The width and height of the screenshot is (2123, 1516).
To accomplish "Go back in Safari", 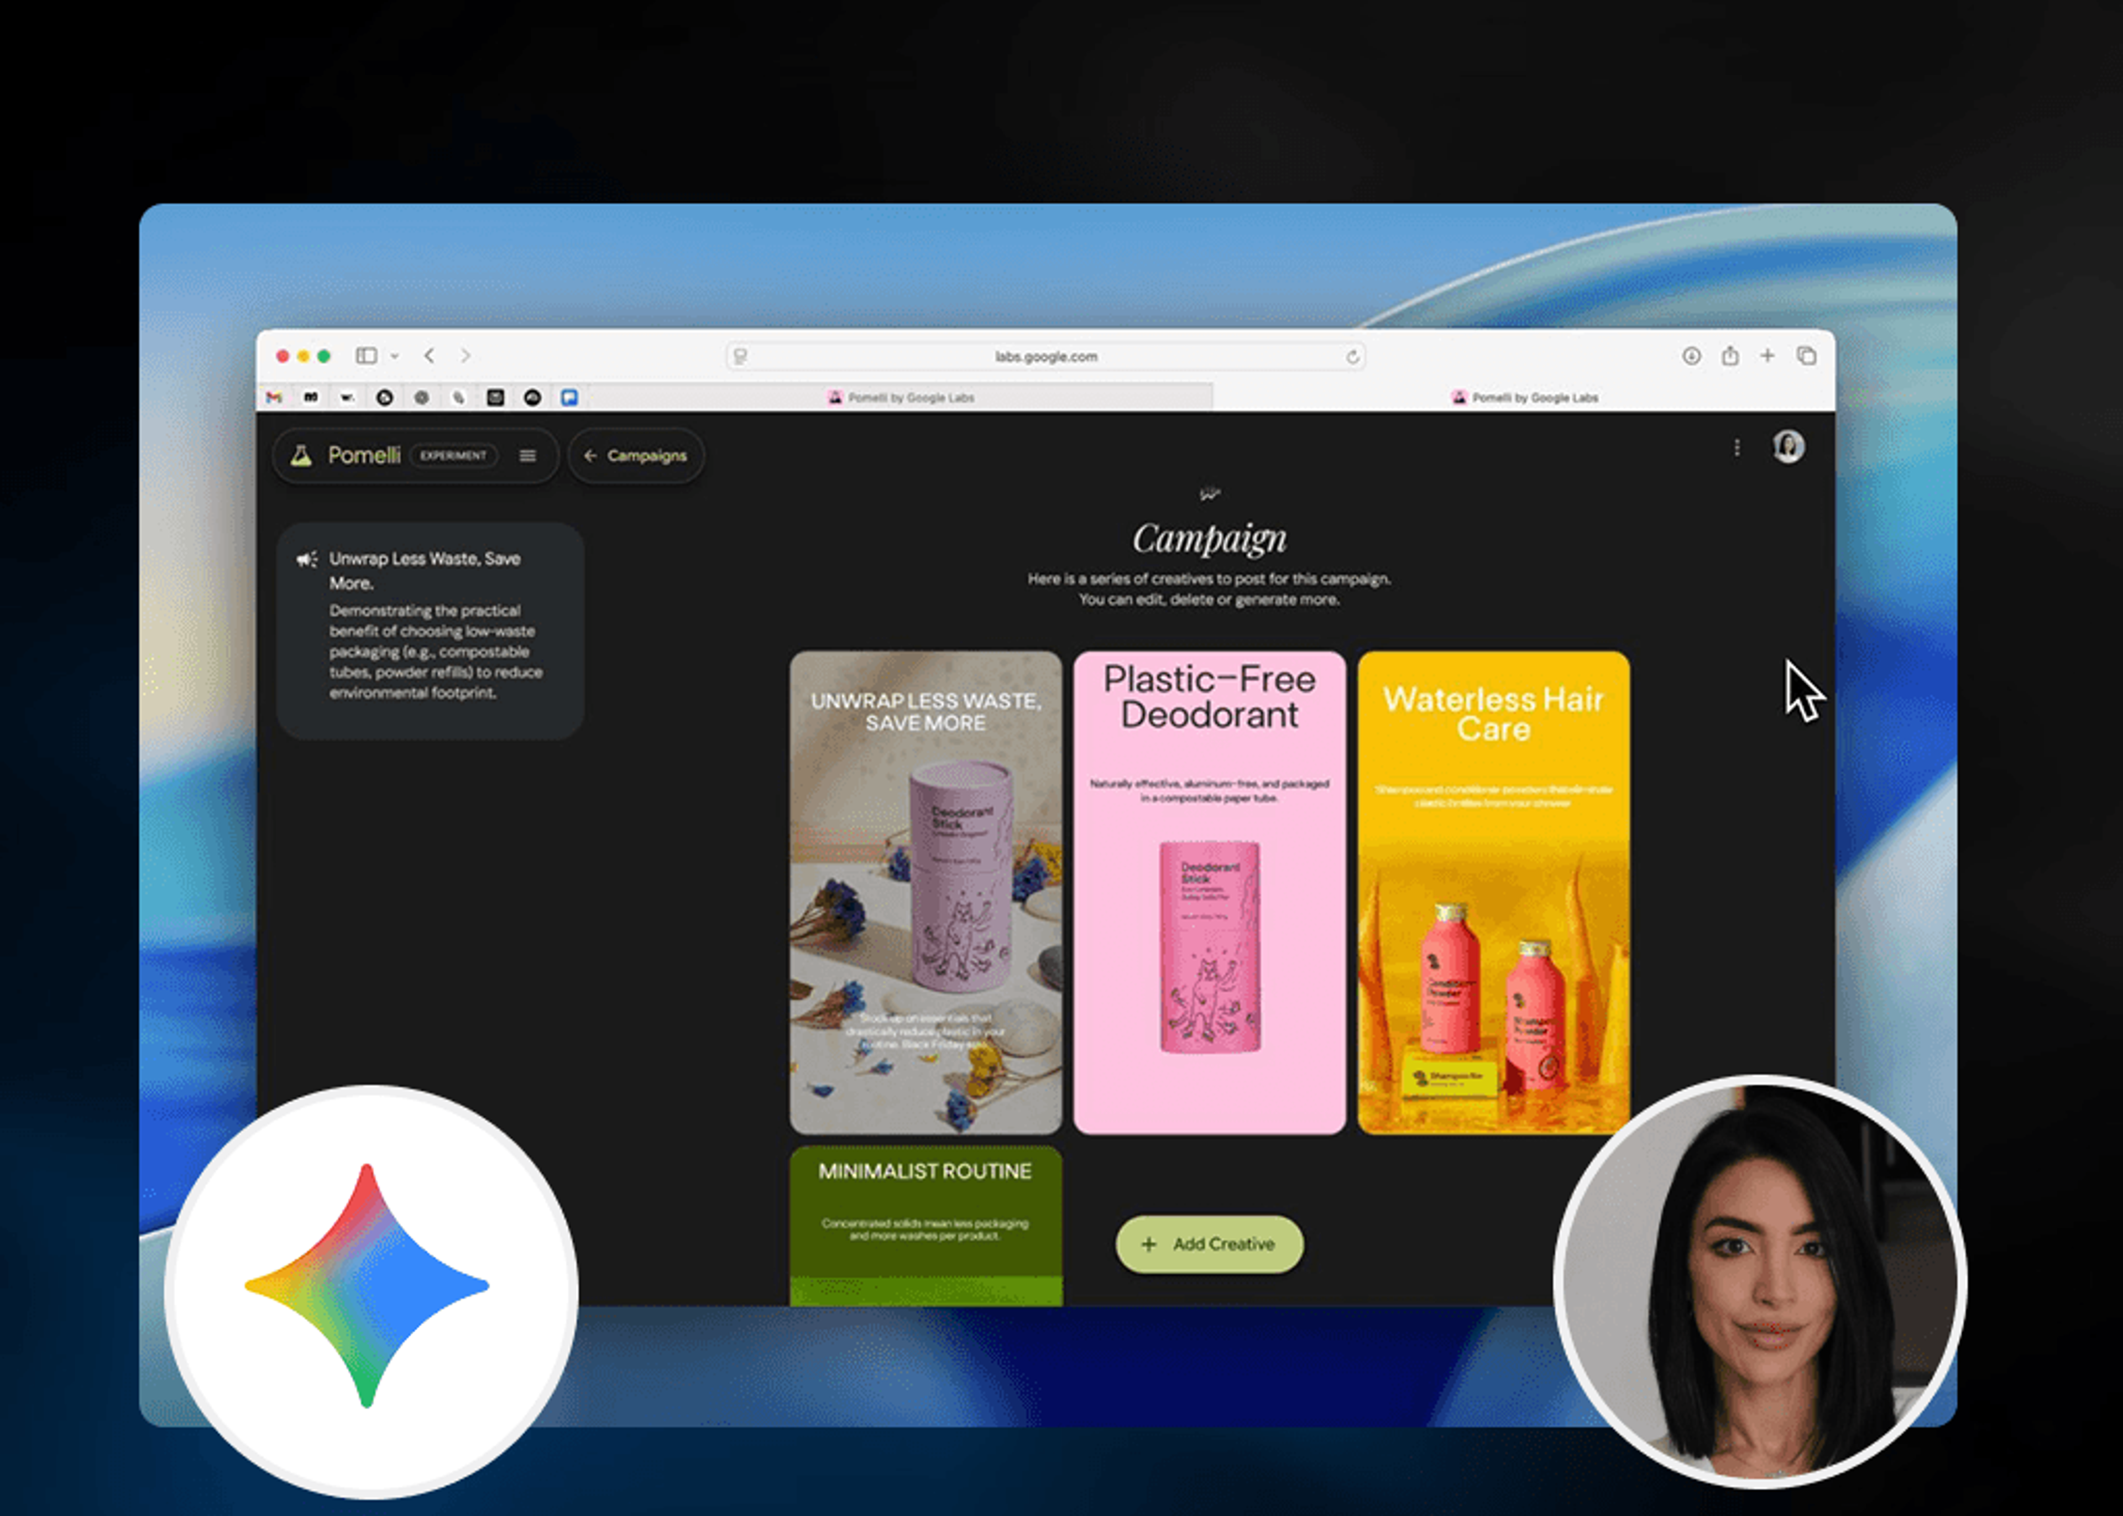I will 429,356.
